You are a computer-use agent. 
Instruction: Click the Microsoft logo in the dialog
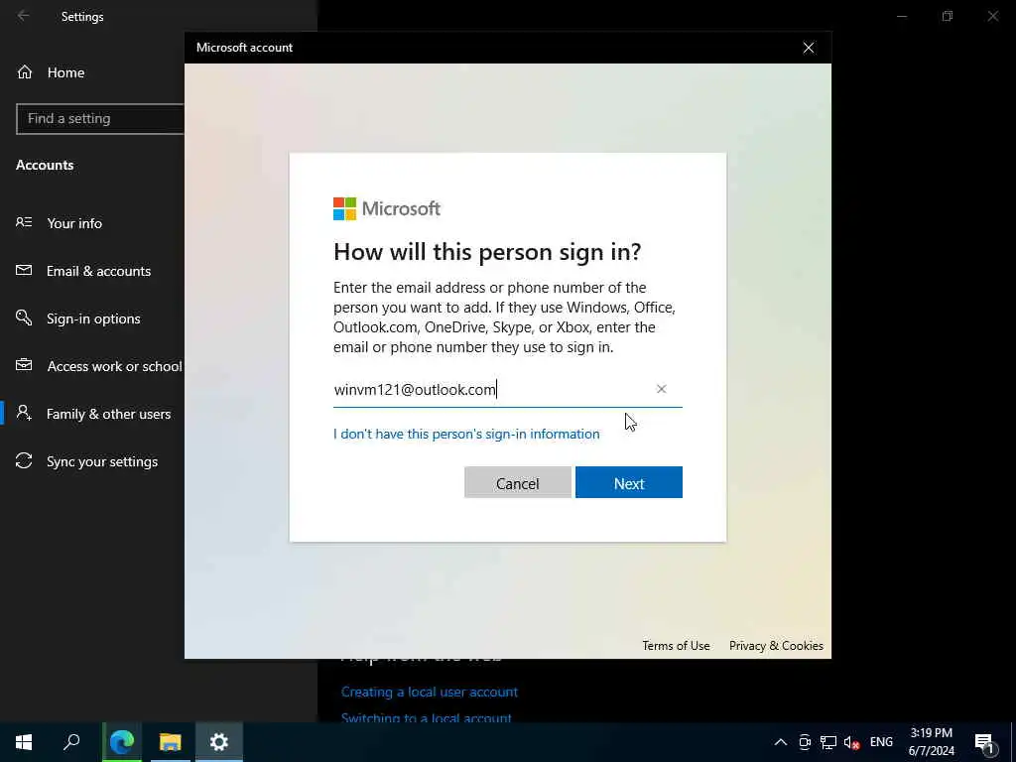click(387, 208)
